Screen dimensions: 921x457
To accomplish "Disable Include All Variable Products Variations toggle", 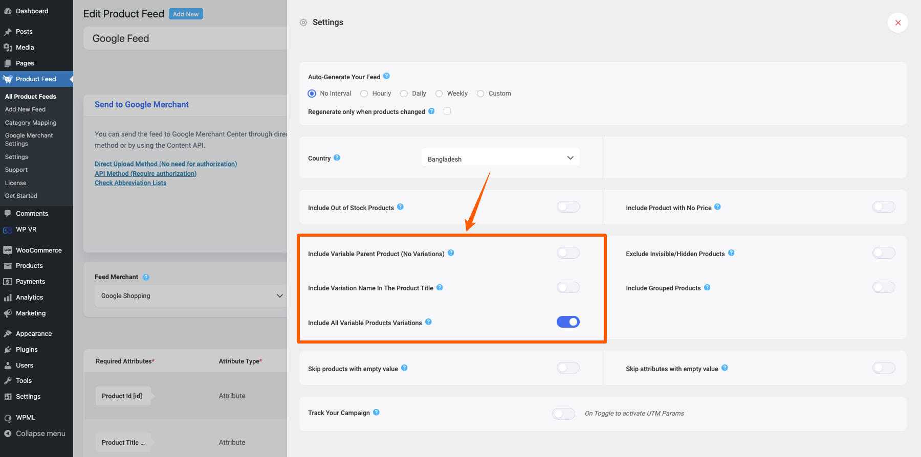I will pos(568,322).
